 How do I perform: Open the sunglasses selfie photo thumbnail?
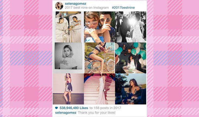tap(99, 27)
